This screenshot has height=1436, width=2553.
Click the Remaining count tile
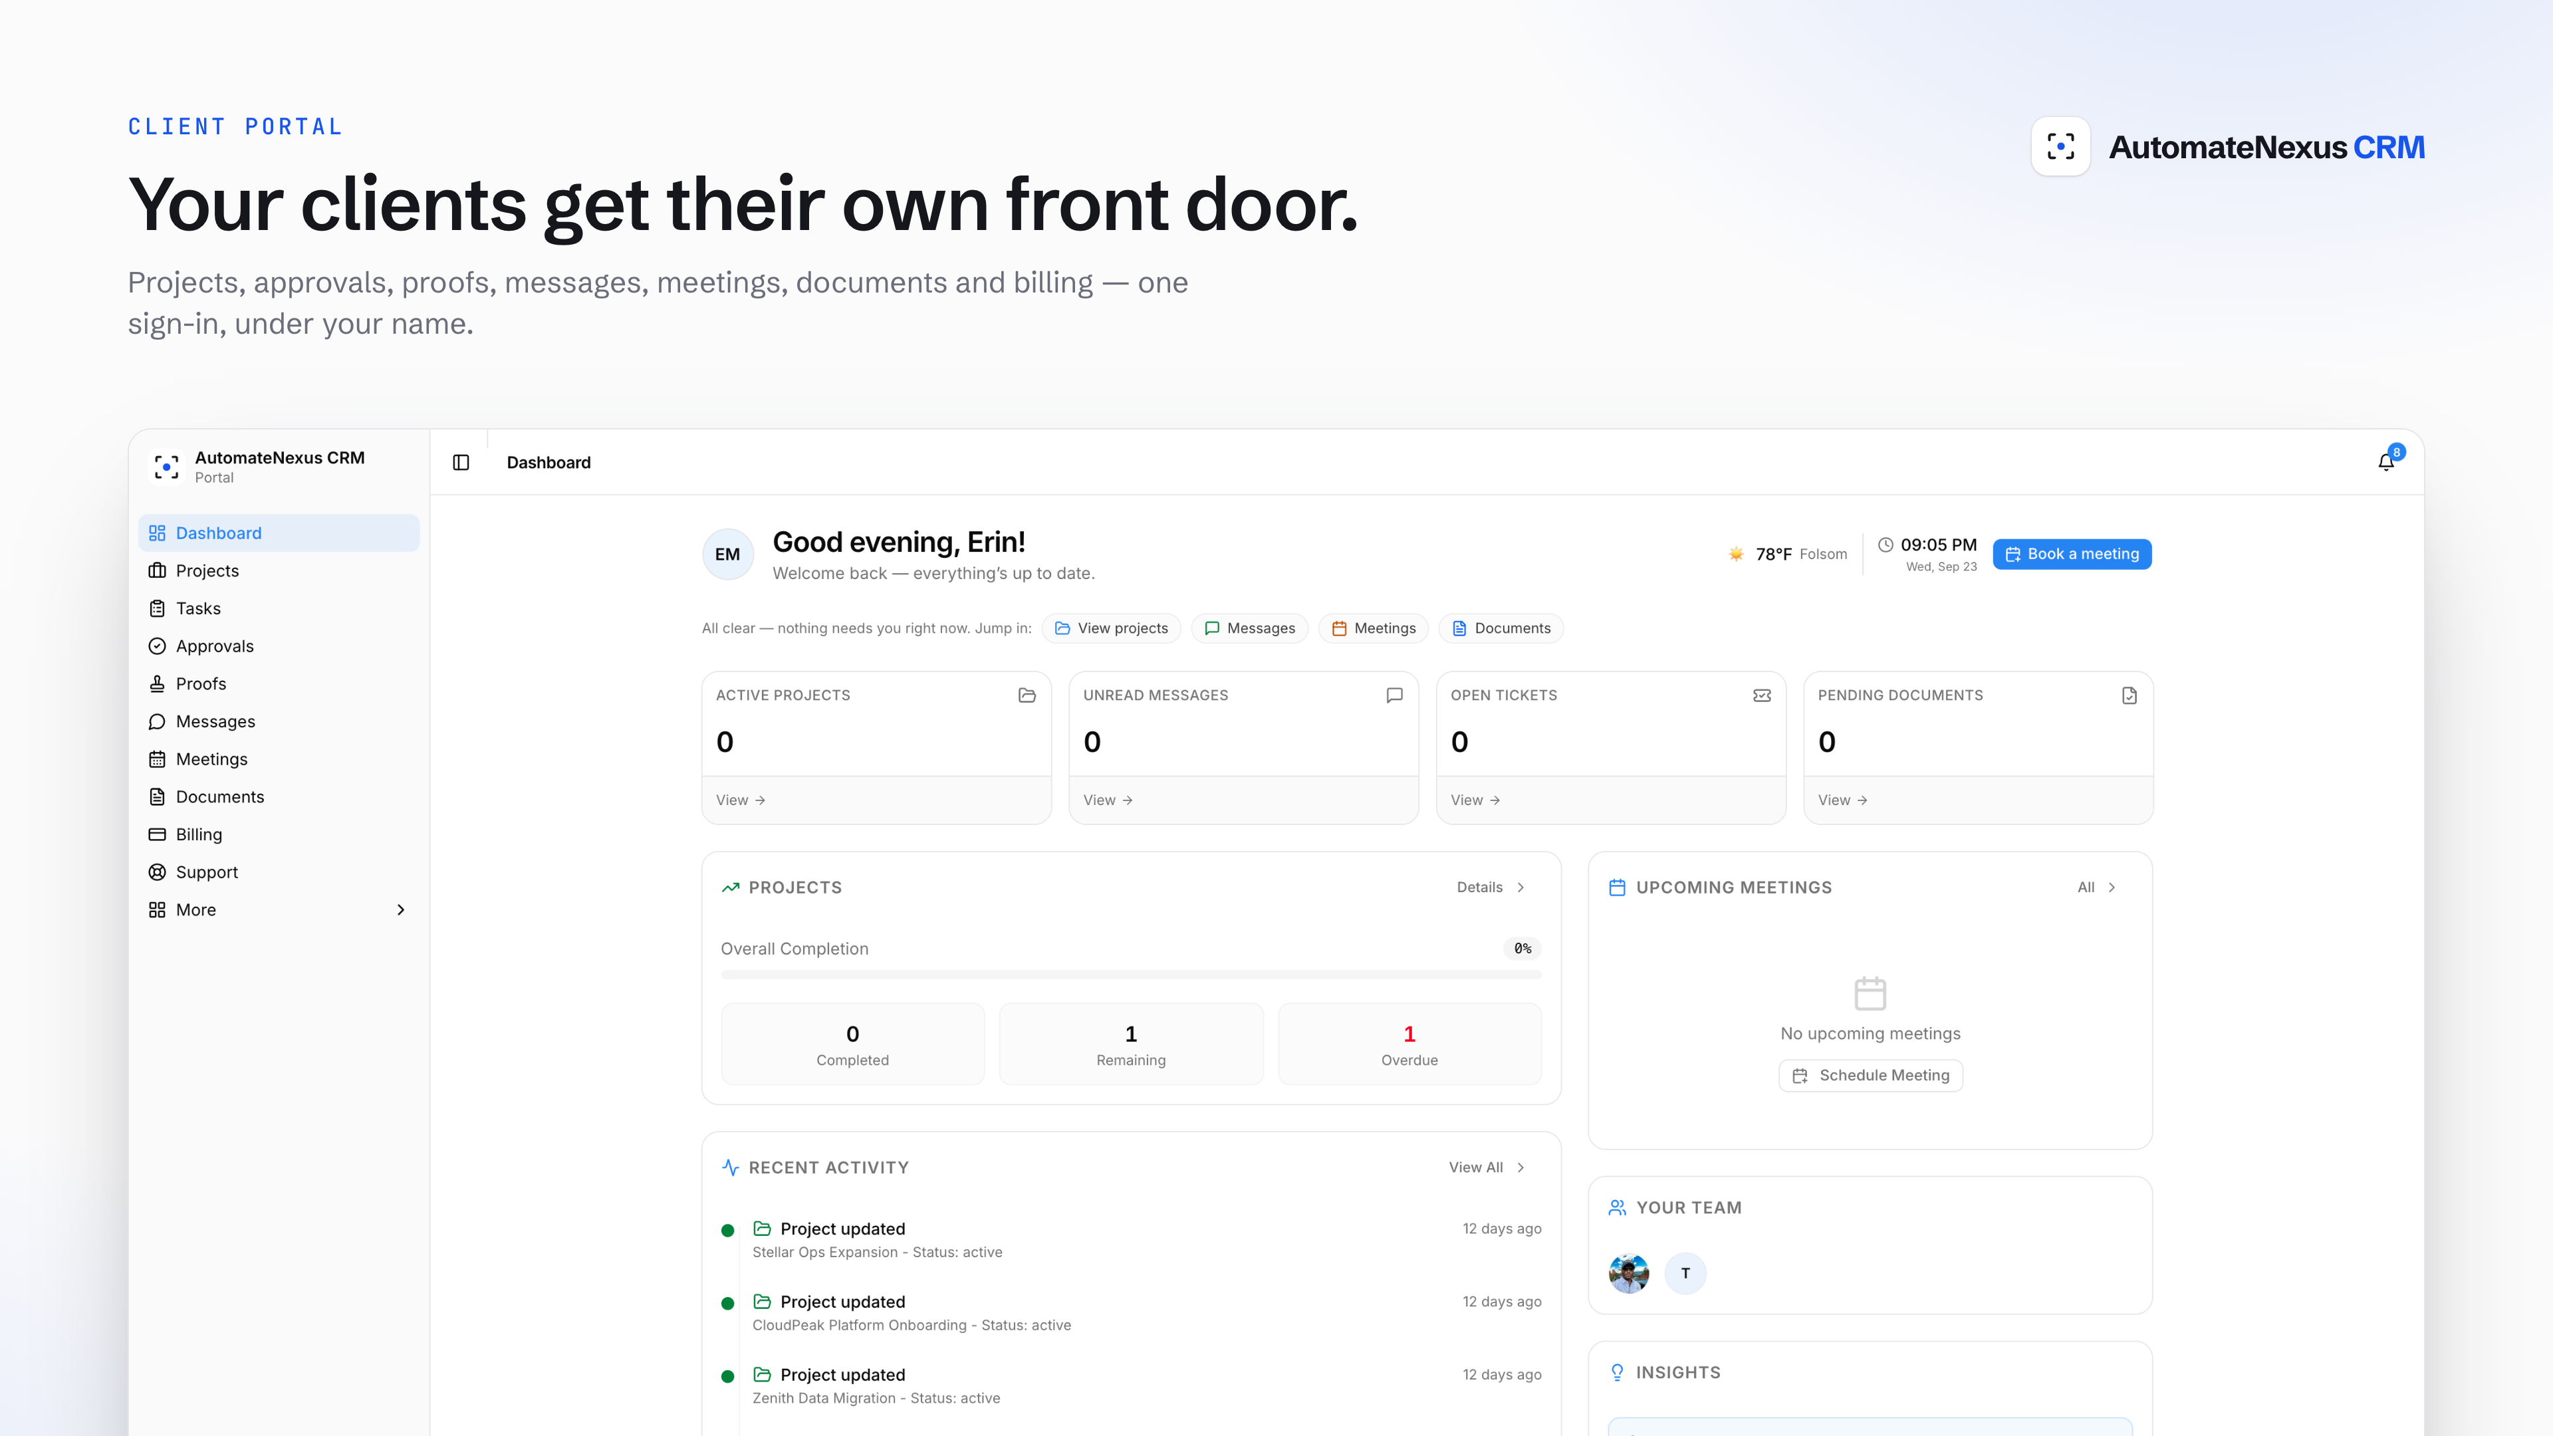1131,1044
